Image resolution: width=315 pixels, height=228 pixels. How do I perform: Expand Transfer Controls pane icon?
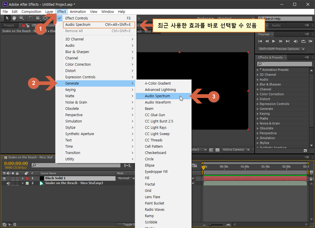click(x=9, y=224)
